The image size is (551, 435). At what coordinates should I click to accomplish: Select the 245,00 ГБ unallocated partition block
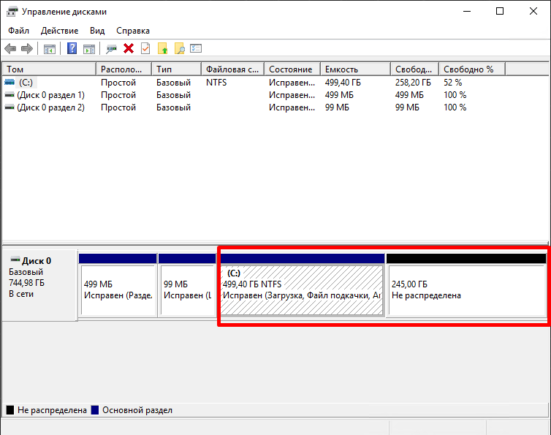tap(466, 290)
